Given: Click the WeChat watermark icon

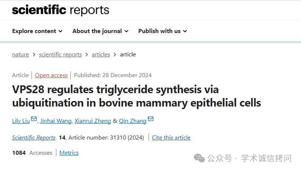Looking at the screenshot, I should [x=199, y=158].
